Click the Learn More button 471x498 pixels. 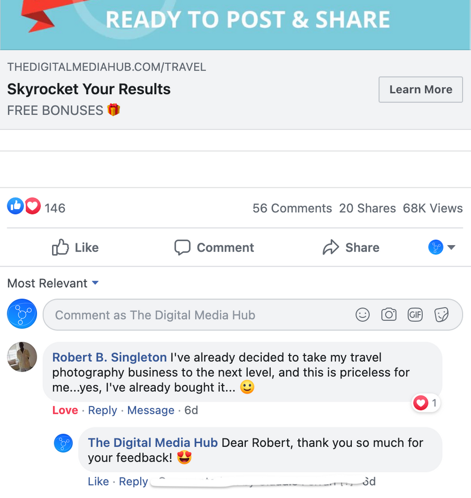pyautogui.click(x=420, y=89)
